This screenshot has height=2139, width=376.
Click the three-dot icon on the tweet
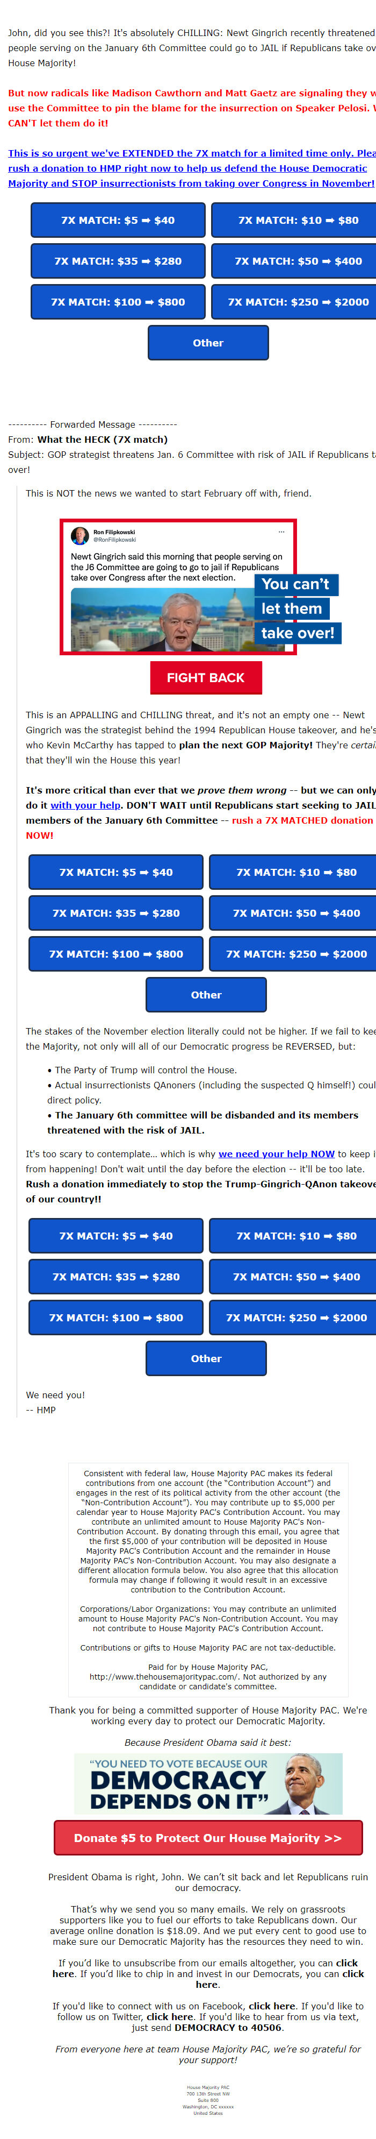tap(281, 532)
